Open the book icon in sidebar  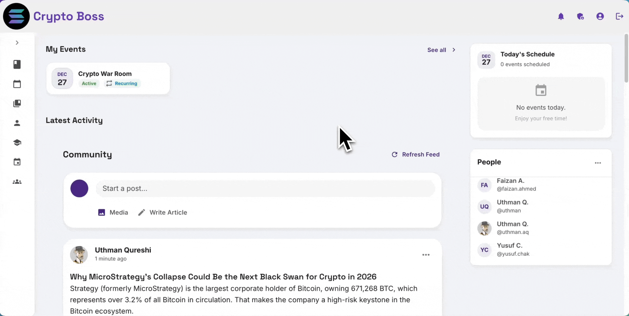click(17, 64)
